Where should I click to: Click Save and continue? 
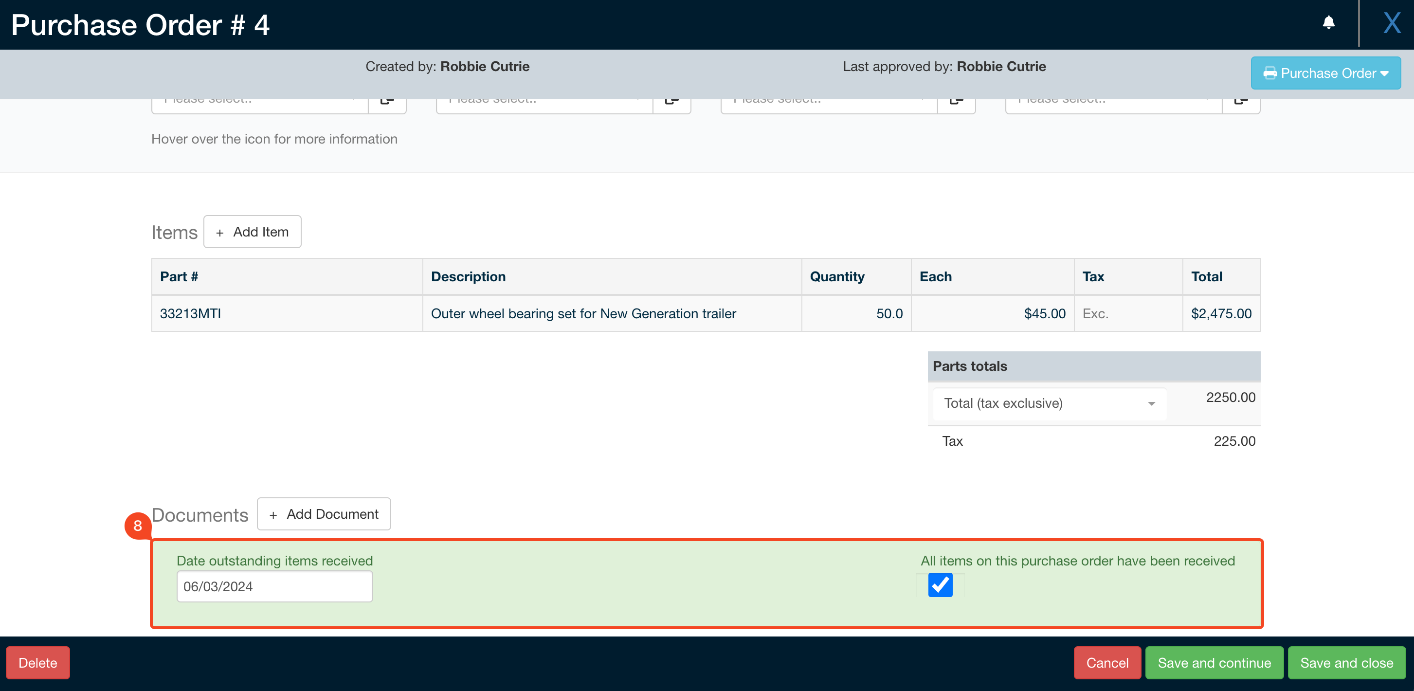tap(1214, 662)
